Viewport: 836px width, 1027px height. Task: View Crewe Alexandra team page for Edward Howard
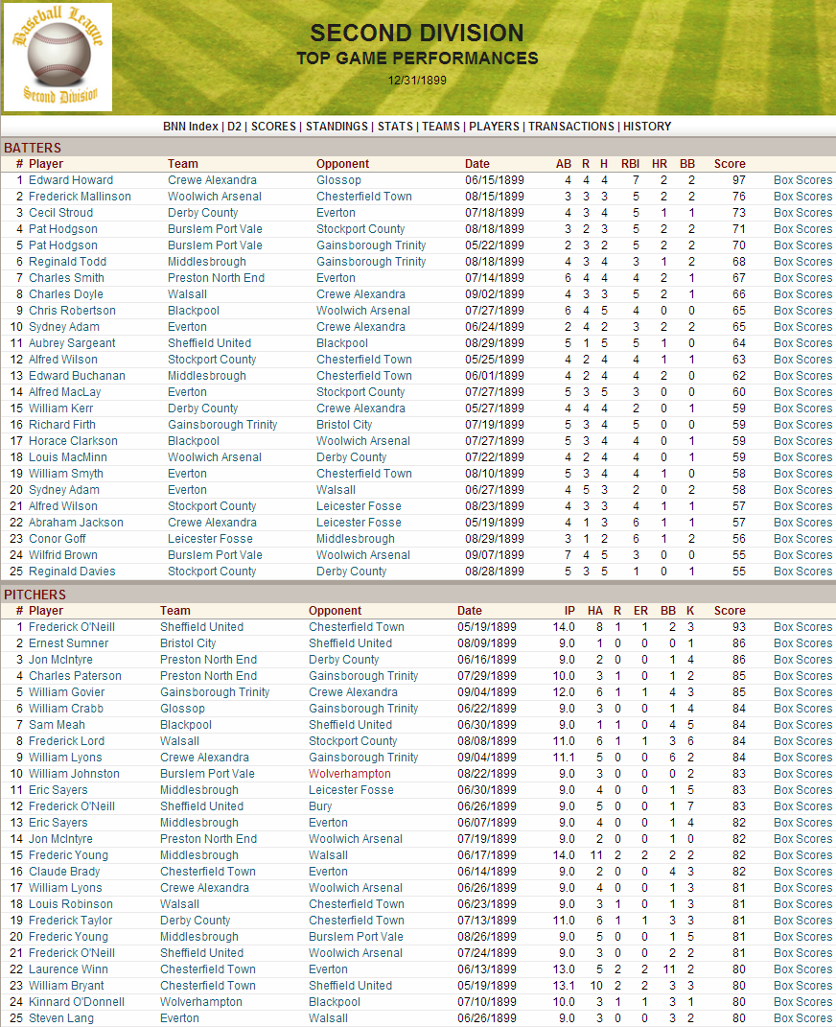click(x=212, y=180)
